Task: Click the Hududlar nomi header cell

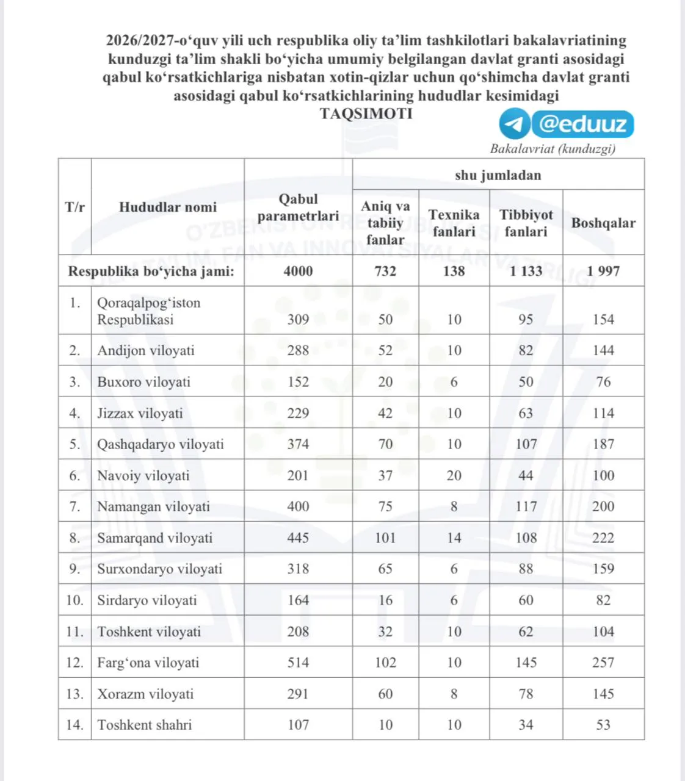Action: pyautogui.click(x=167, y=207)
